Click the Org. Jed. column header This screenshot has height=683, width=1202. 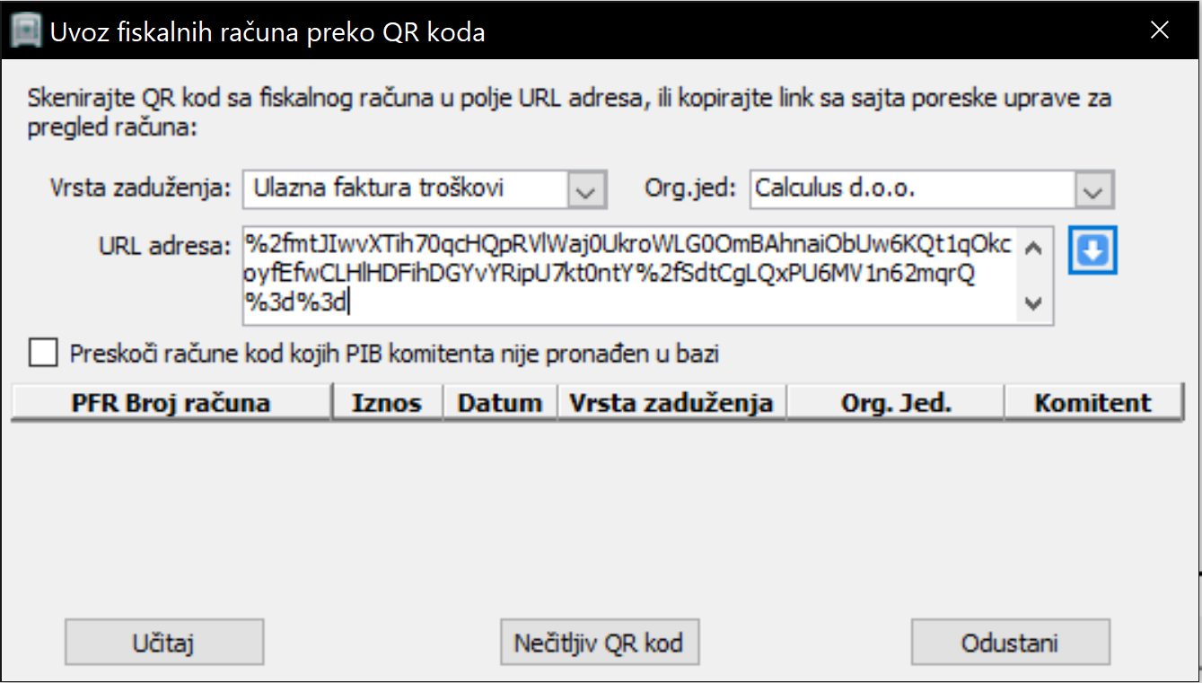pyautogui.click(x=896, y=403)
